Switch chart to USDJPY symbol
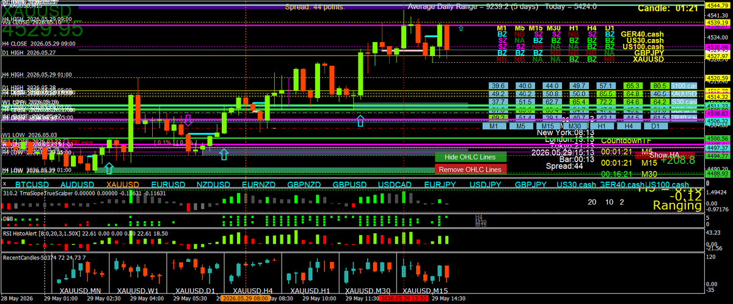 [x=486, y=184]
